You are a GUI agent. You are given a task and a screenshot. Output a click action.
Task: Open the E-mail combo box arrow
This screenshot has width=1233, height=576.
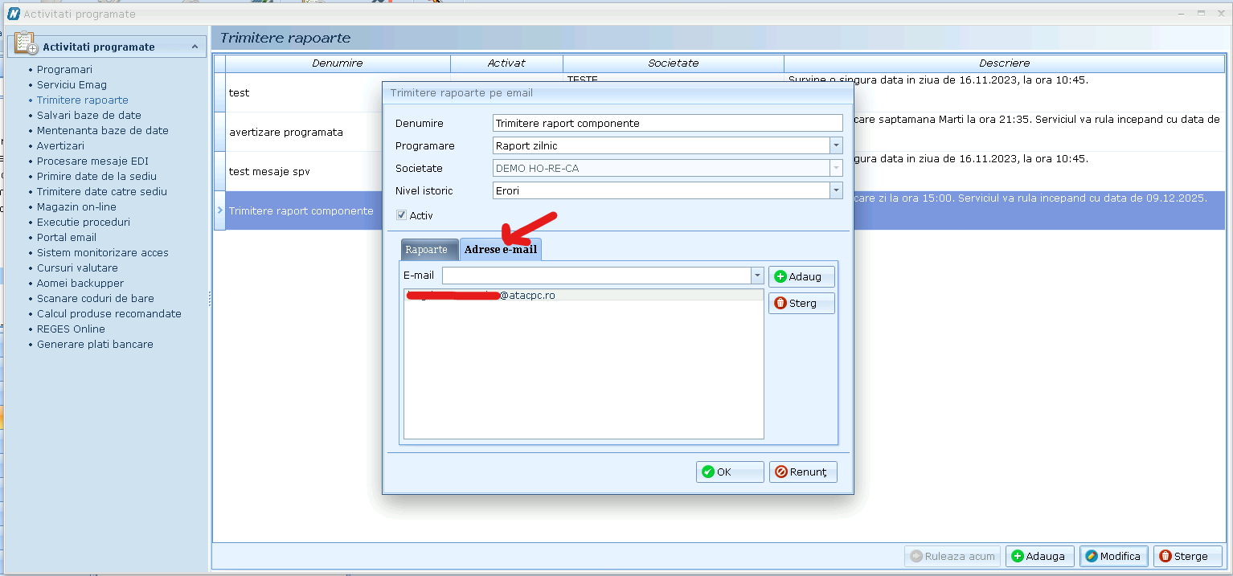[757, 276]
